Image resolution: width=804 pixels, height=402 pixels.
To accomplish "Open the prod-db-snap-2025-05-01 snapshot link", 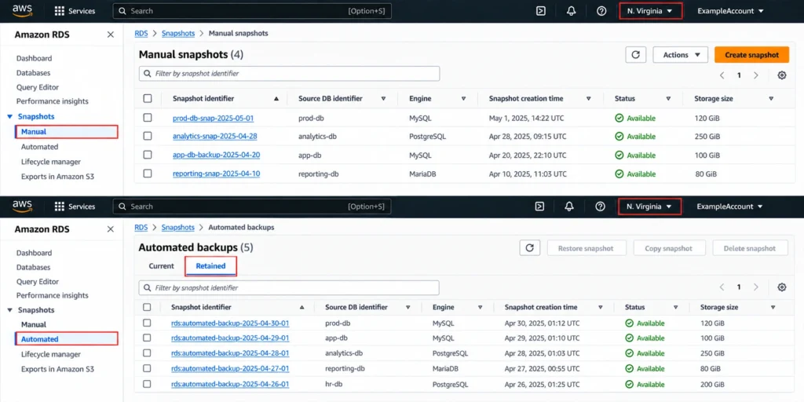I will point(214,118).
